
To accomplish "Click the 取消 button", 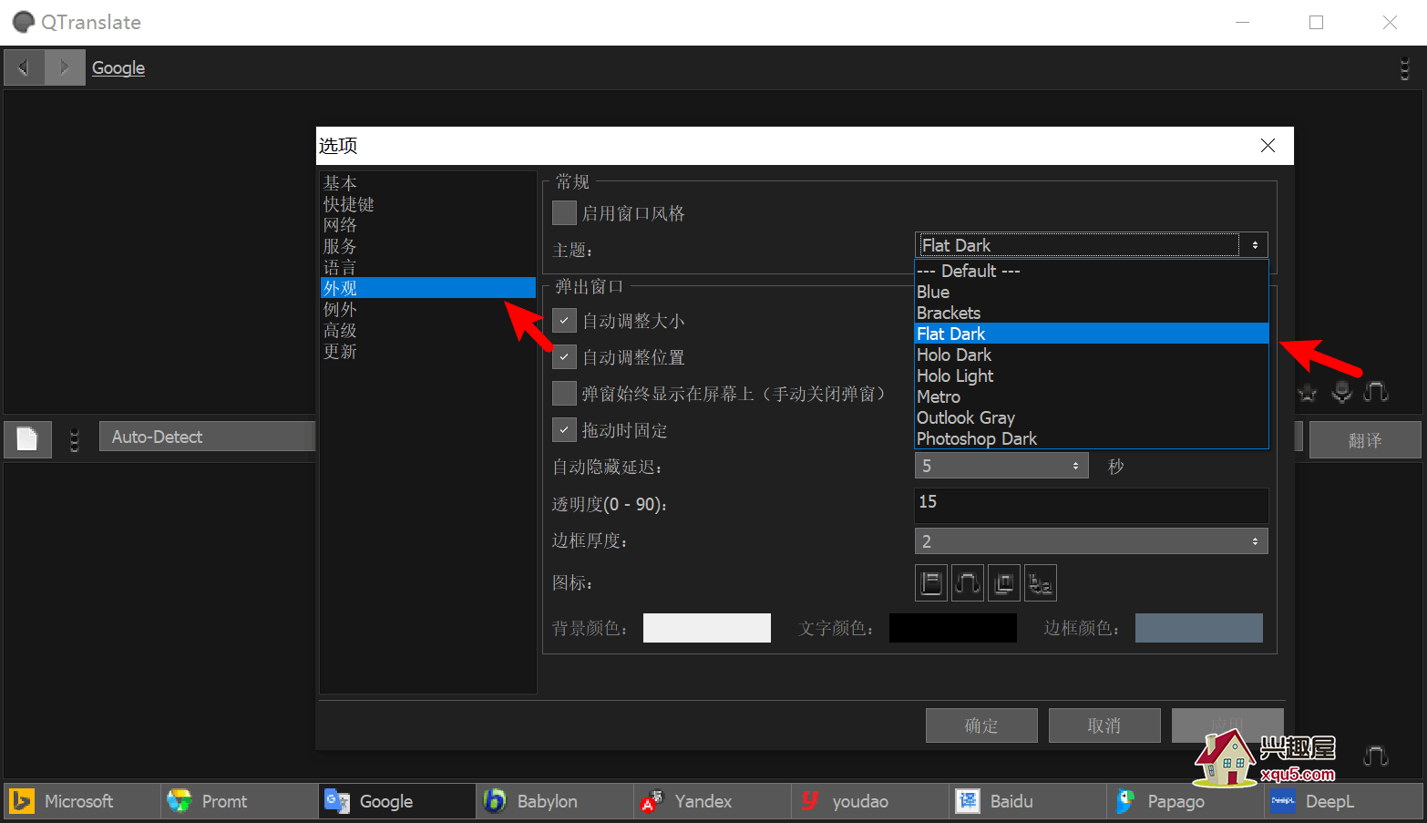I will tap(1104, 725).
